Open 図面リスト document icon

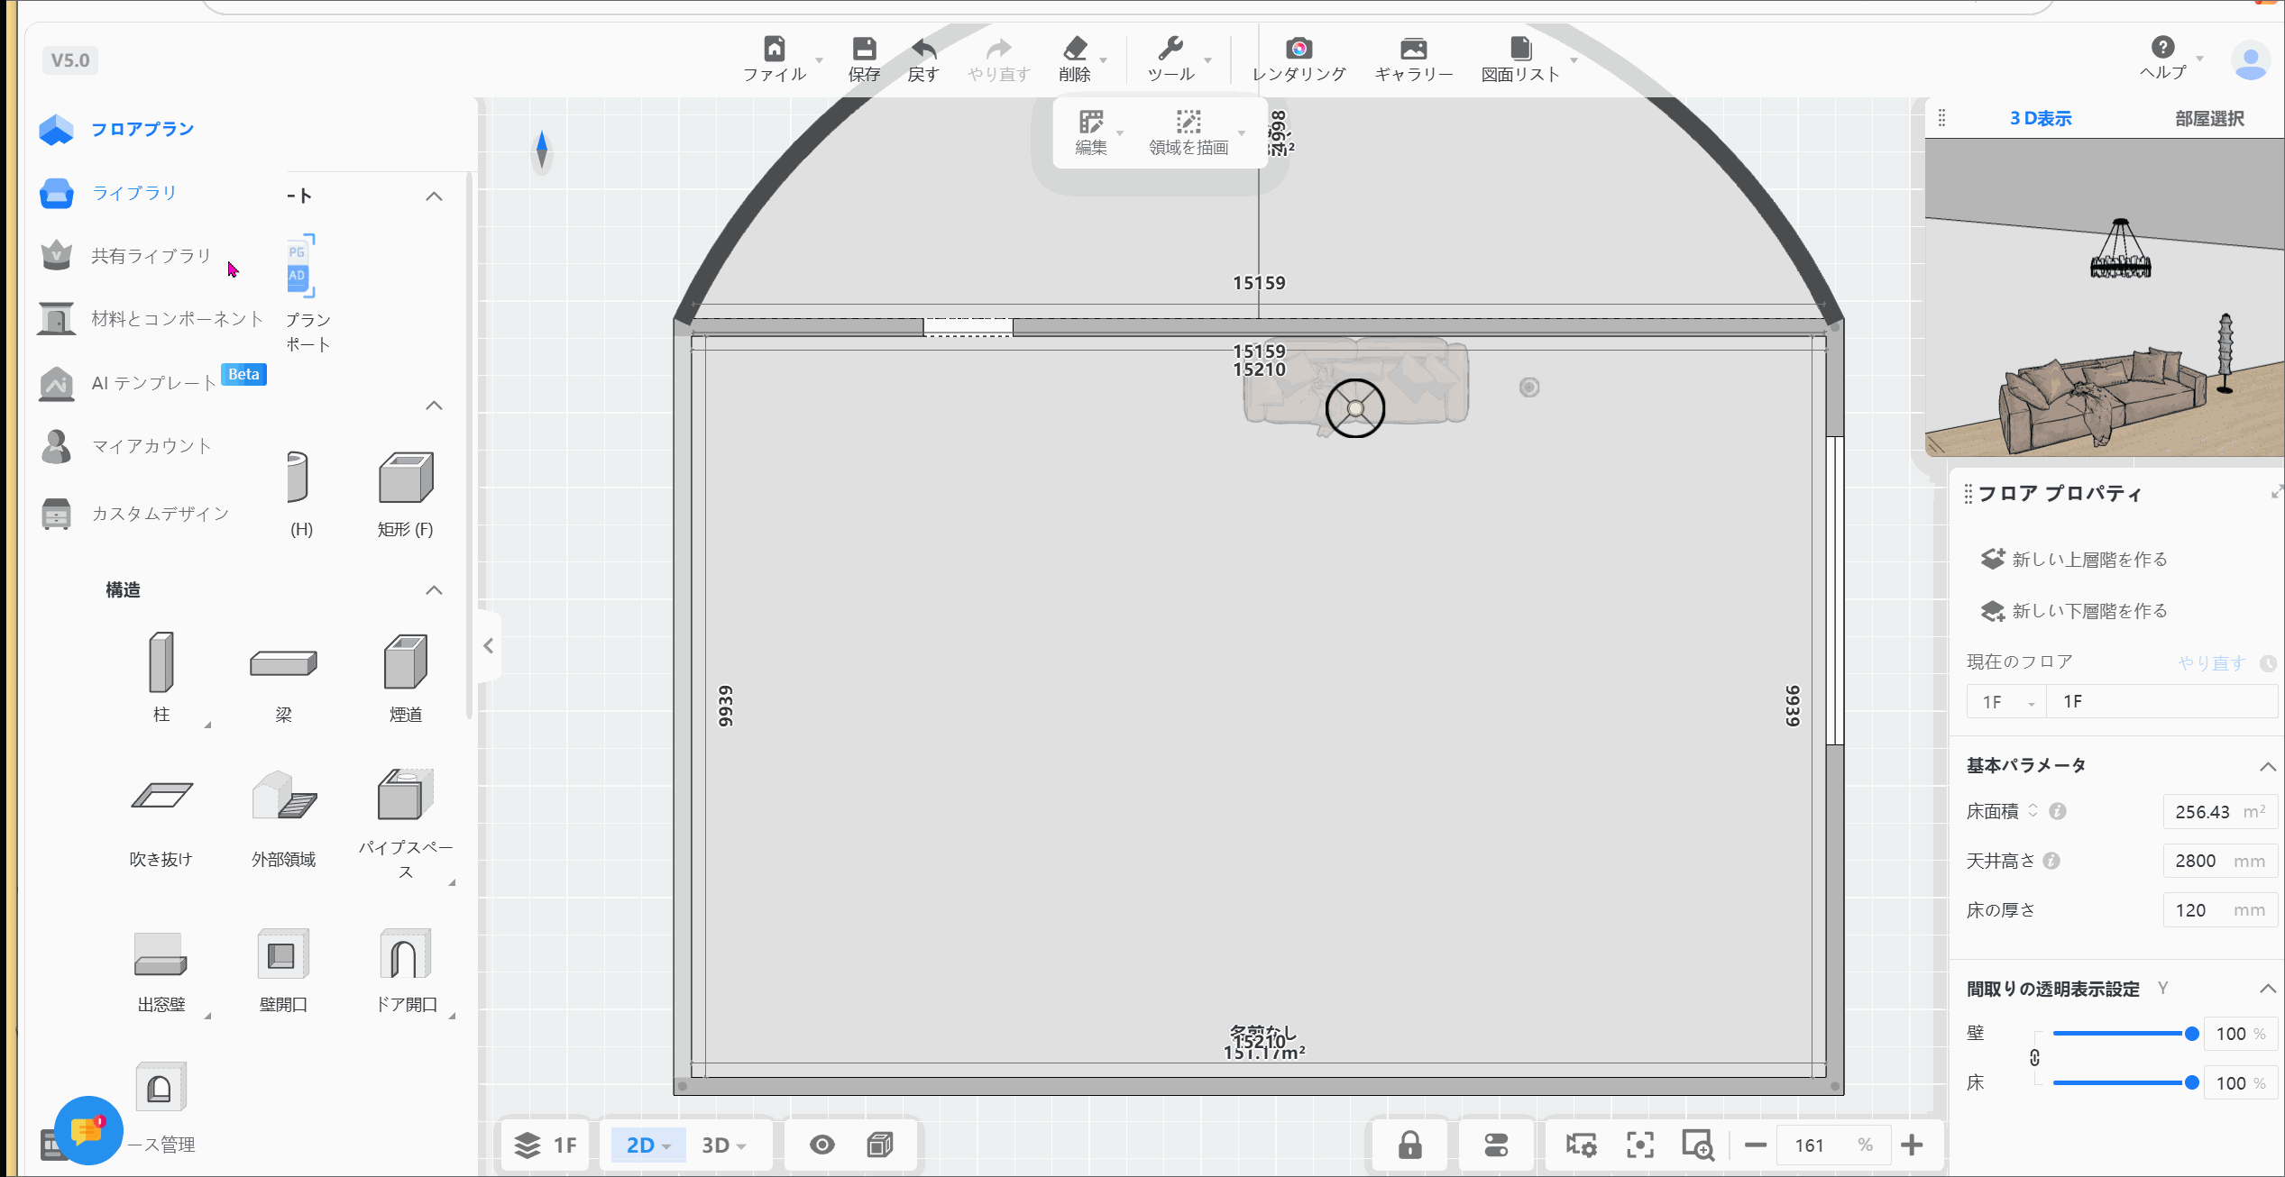click(x=1520, y=48)
